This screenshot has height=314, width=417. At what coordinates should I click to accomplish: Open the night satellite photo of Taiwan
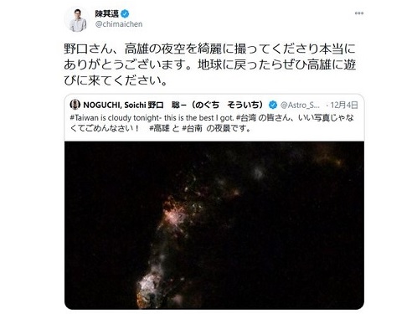pos(214,225)
